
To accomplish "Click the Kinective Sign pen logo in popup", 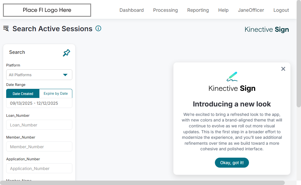I will (232, 76).
